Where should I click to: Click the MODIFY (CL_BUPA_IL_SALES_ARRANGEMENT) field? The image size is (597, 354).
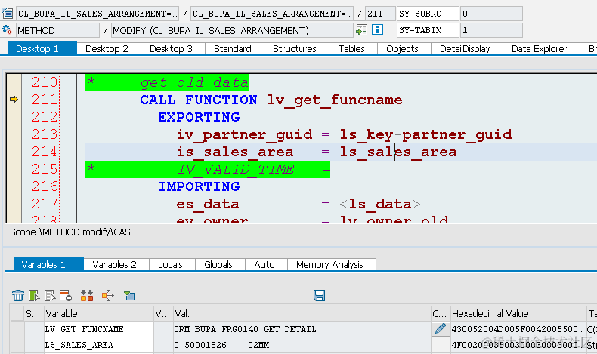[x=232, y=30]
